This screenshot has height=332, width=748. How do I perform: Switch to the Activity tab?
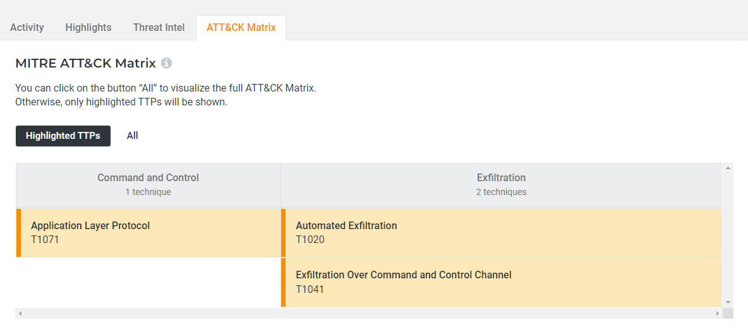click(x=27, y=27)
